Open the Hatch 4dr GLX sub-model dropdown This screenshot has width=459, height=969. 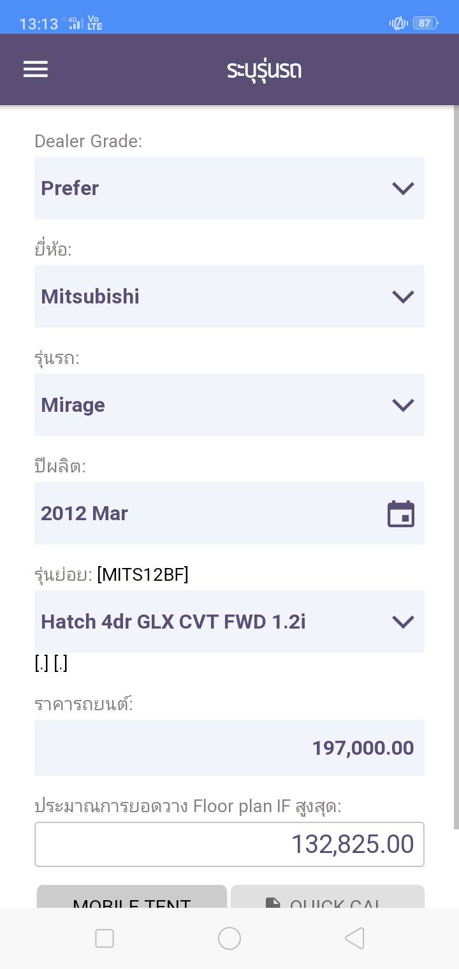(x=229, y=622)
